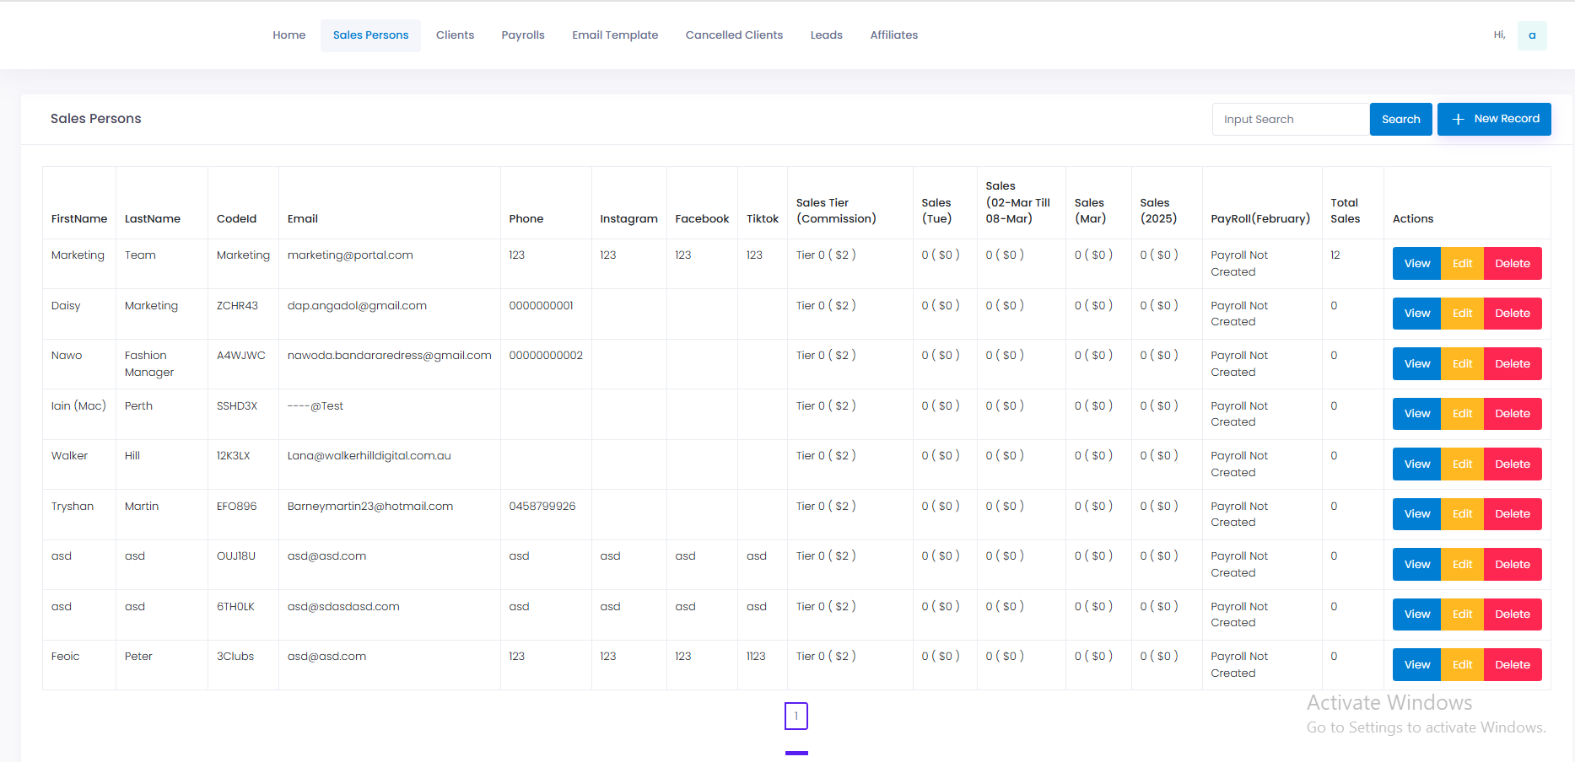The width and height of the screenshot is (1575, 762).
Task: Delete the Nawo Fashion Manager row
Action: [1512, 364]
